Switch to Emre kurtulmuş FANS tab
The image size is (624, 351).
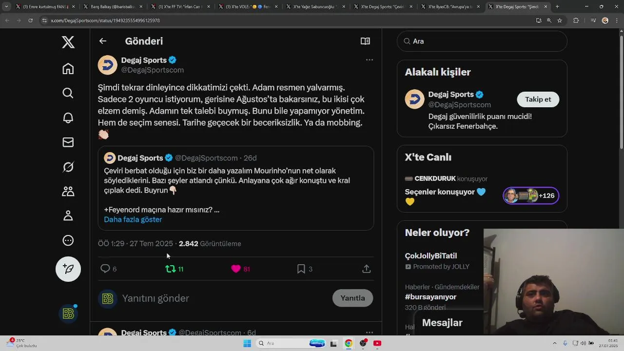pos(42,7)
